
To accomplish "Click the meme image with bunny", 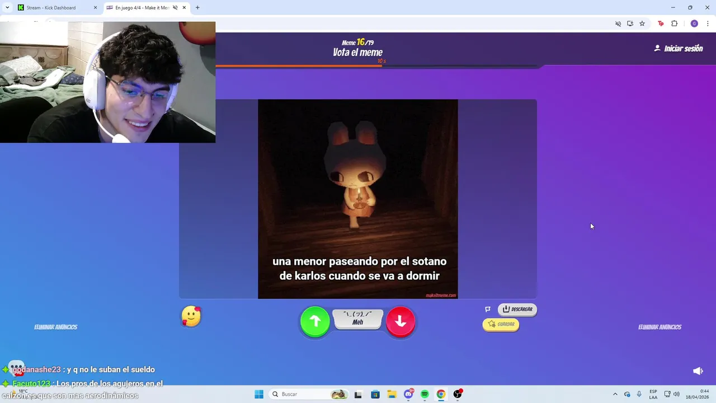I will (358, 199).
